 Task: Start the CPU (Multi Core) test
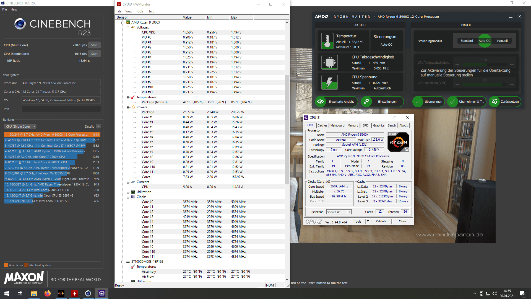(x=94, y=45)
